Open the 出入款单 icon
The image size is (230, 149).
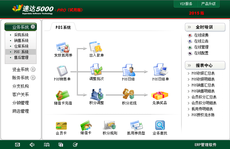(96, 47)
